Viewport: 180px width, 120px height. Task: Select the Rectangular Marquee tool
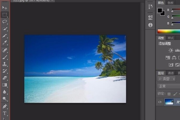click(4, 15)
